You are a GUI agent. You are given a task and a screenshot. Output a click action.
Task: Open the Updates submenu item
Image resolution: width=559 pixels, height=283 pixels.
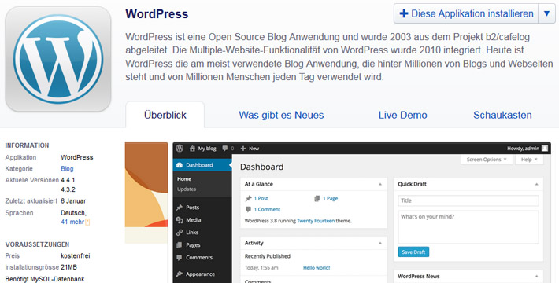point(187,189)
